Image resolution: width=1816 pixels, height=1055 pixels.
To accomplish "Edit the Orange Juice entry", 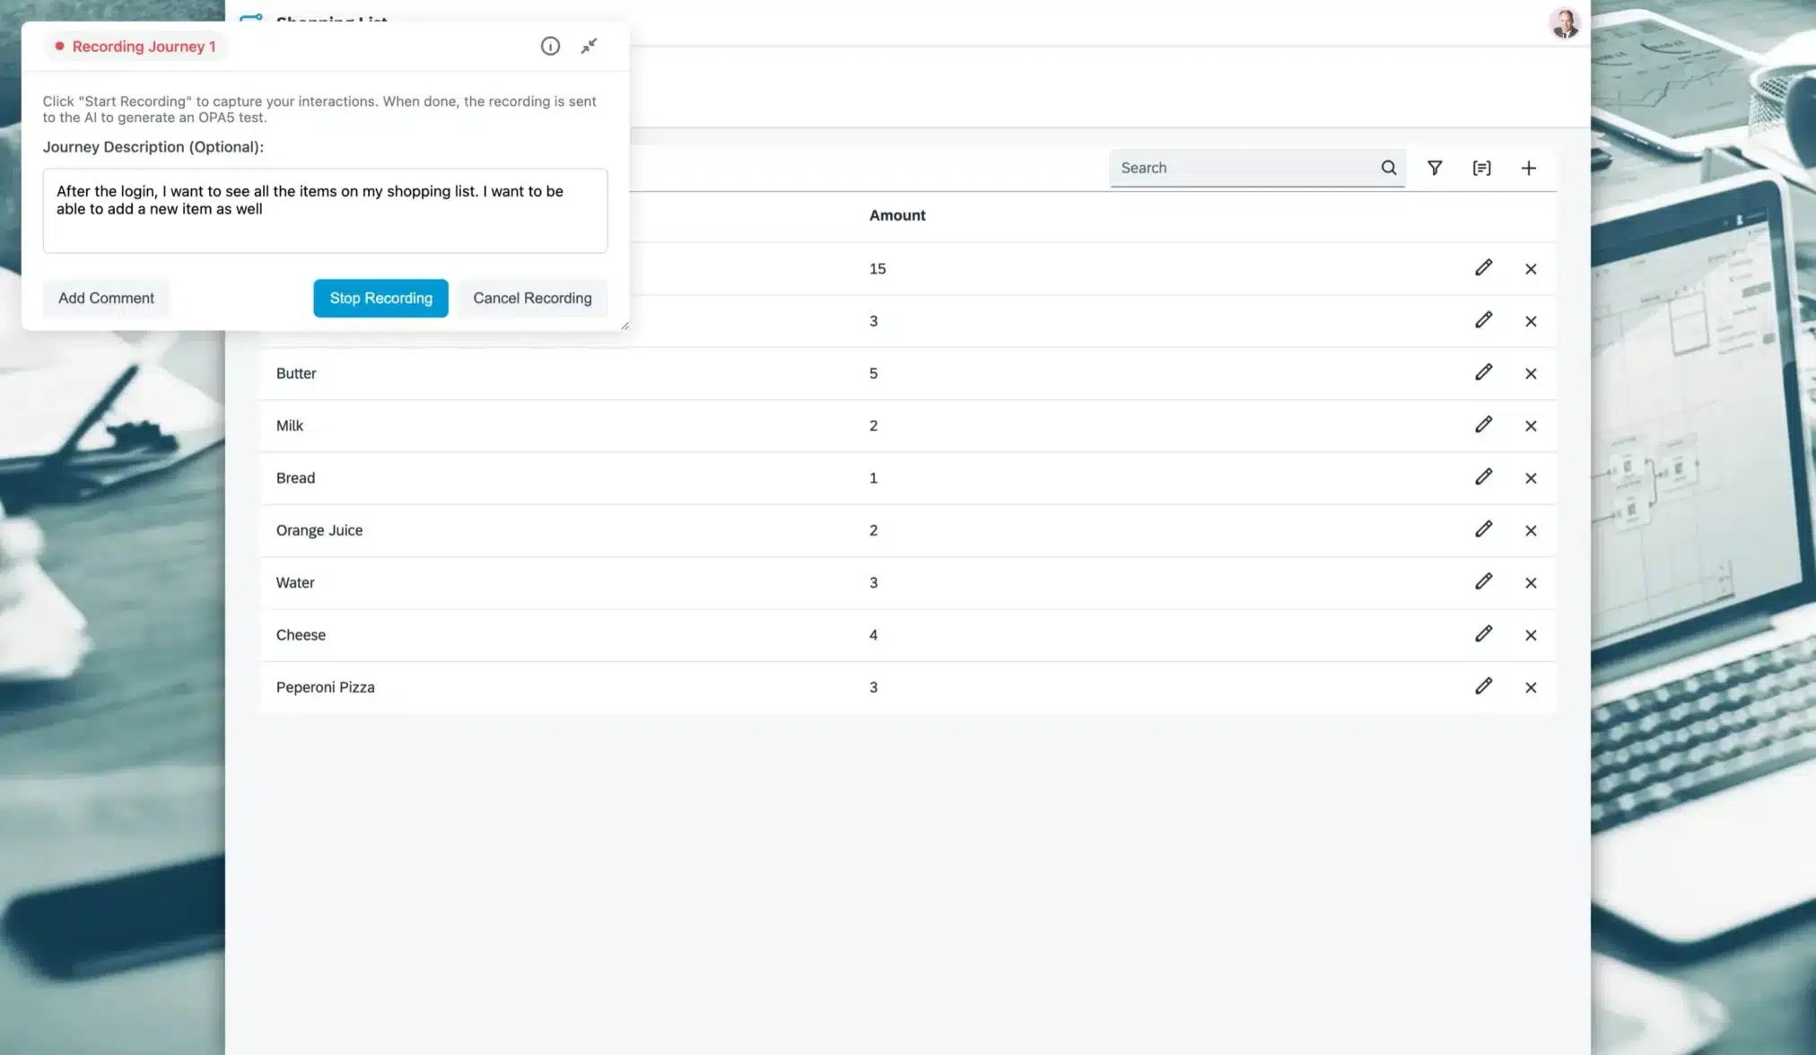I will pos(1483,529).
